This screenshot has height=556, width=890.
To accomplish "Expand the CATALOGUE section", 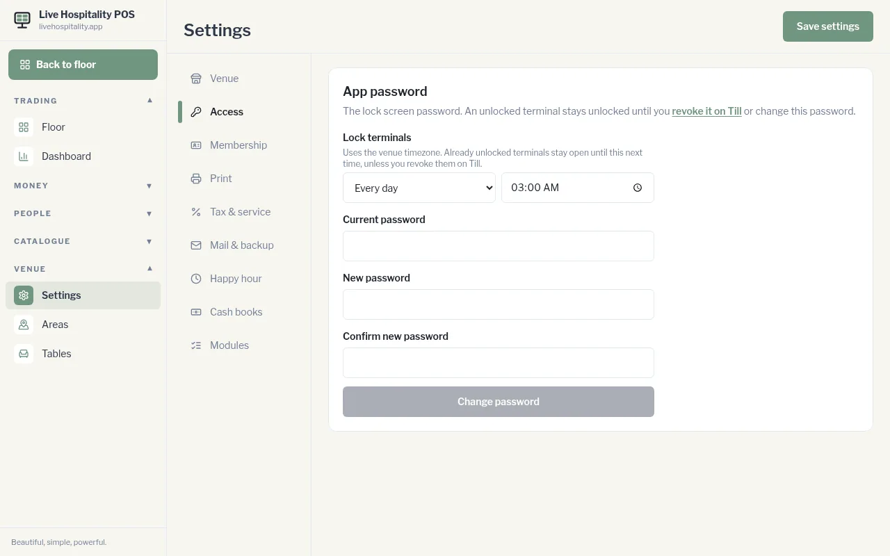I will 83,241.
